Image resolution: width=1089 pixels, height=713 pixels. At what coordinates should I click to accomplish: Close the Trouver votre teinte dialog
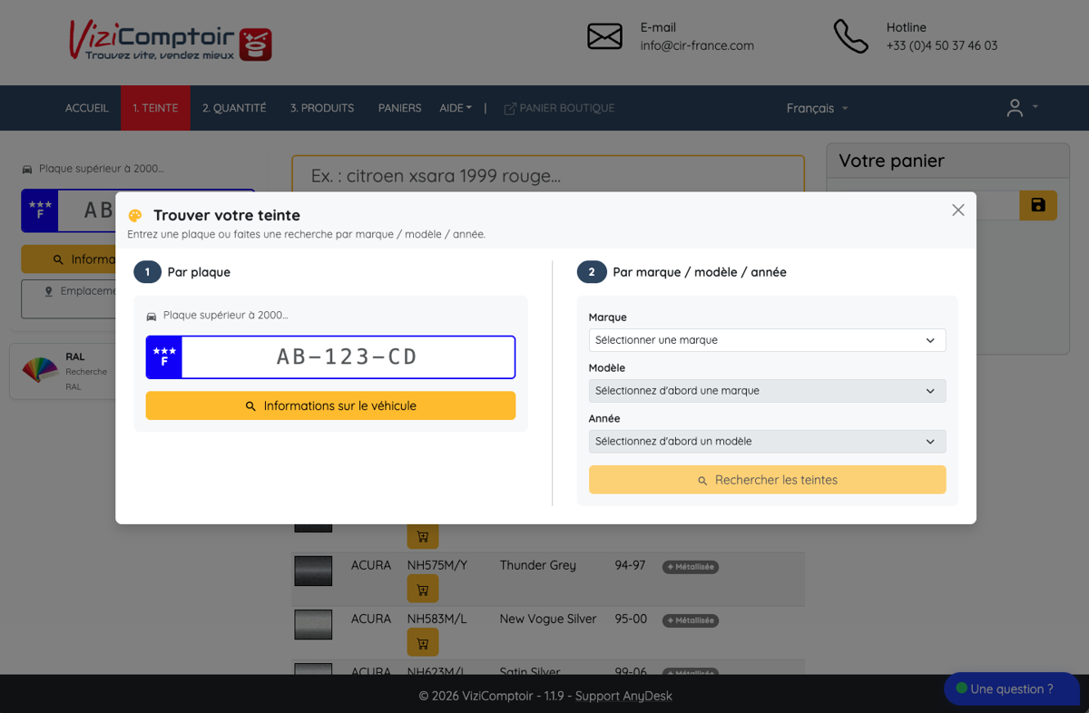click(x=957, y=210)
